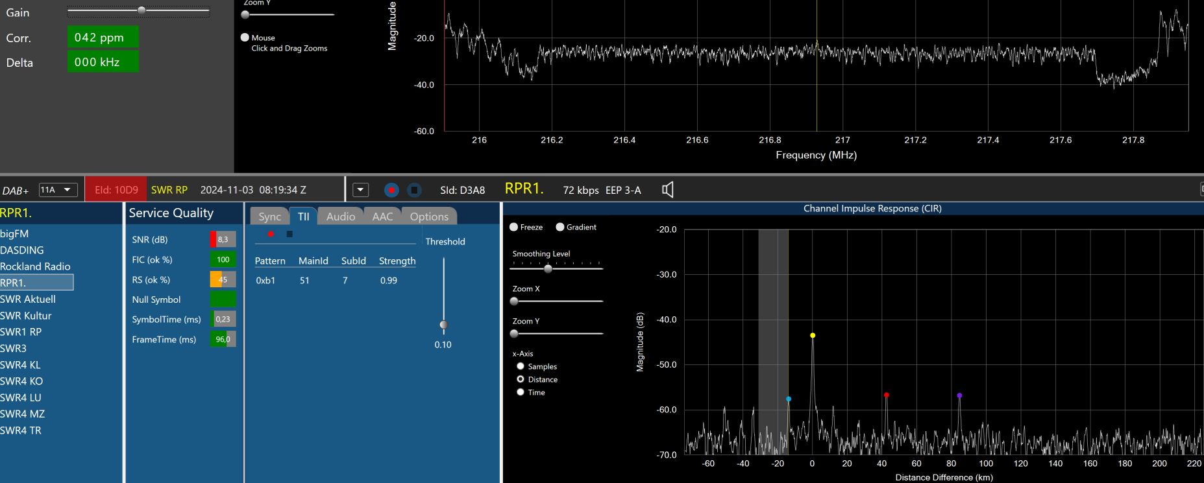The height and width of the screenshot is (483, 1204).
Task: Enable the Gradient option
Action: click(560, 227)
